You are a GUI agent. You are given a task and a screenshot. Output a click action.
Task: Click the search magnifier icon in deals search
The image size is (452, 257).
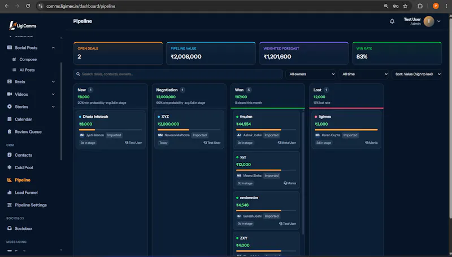click(78, 74)
